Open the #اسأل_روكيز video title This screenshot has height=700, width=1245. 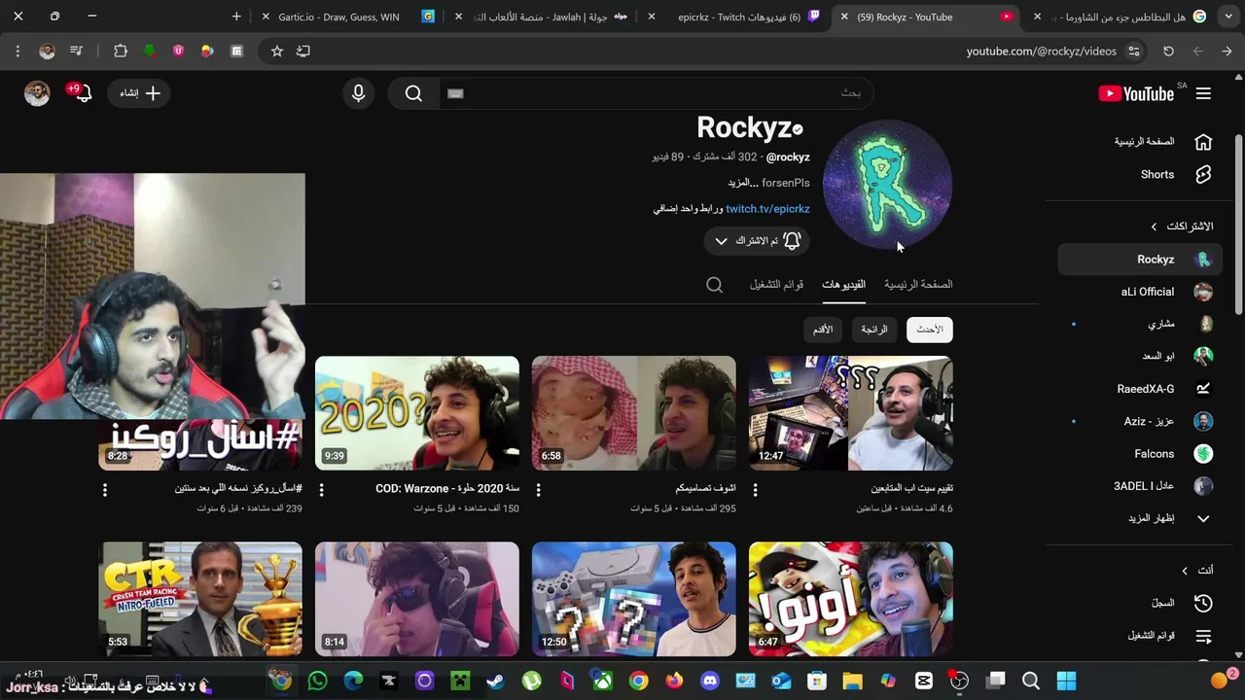point(238,488)
